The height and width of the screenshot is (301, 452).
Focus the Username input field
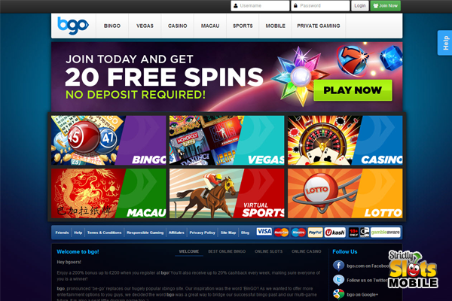point(260,6)
